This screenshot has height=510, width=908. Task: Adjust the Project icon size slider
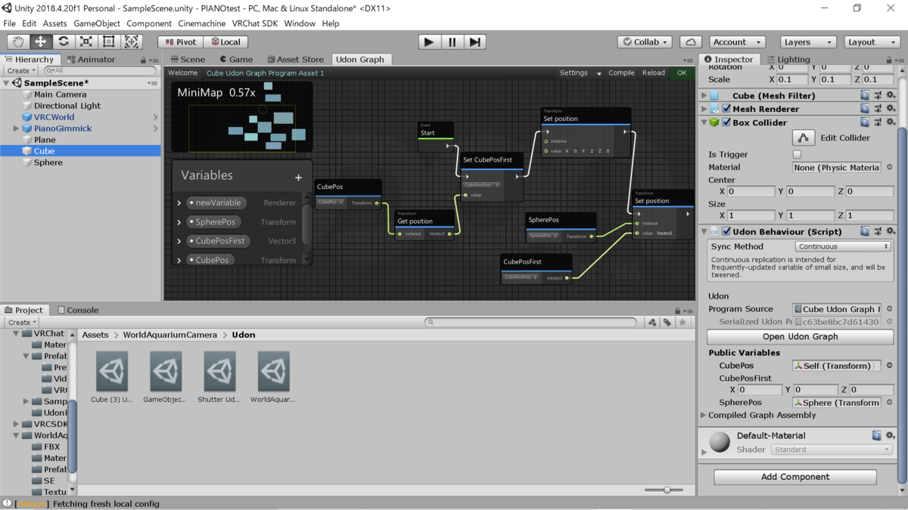(667, 490)
